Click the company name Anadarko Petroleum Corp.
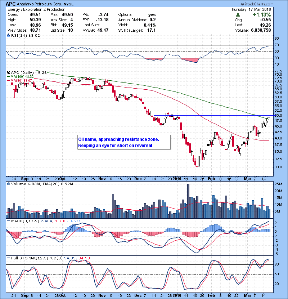The image size is (288, 299). [x=40, y=4]
